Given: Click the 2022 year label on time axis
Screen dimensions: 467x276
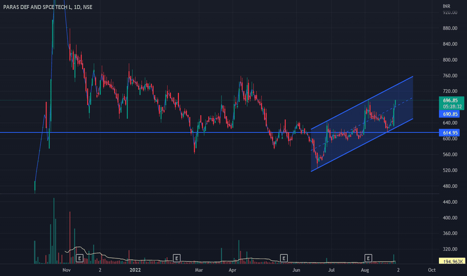Looking at the screenshot, I should (x=135, y=270).
